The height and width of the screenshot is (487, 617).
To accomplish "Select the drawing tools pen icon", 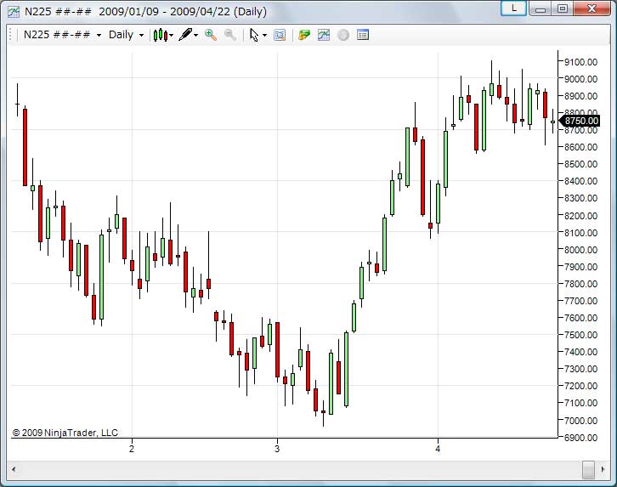I will 185,35.
